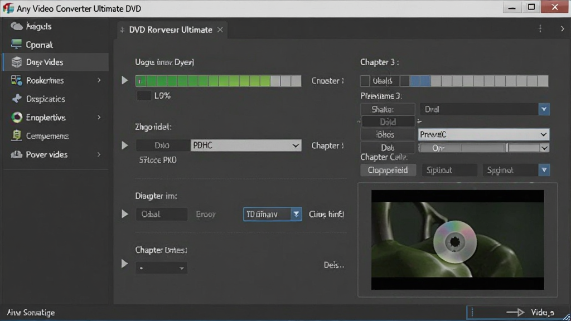Click the Odal input field
This screenshot has height=321, width=571.
162,214
